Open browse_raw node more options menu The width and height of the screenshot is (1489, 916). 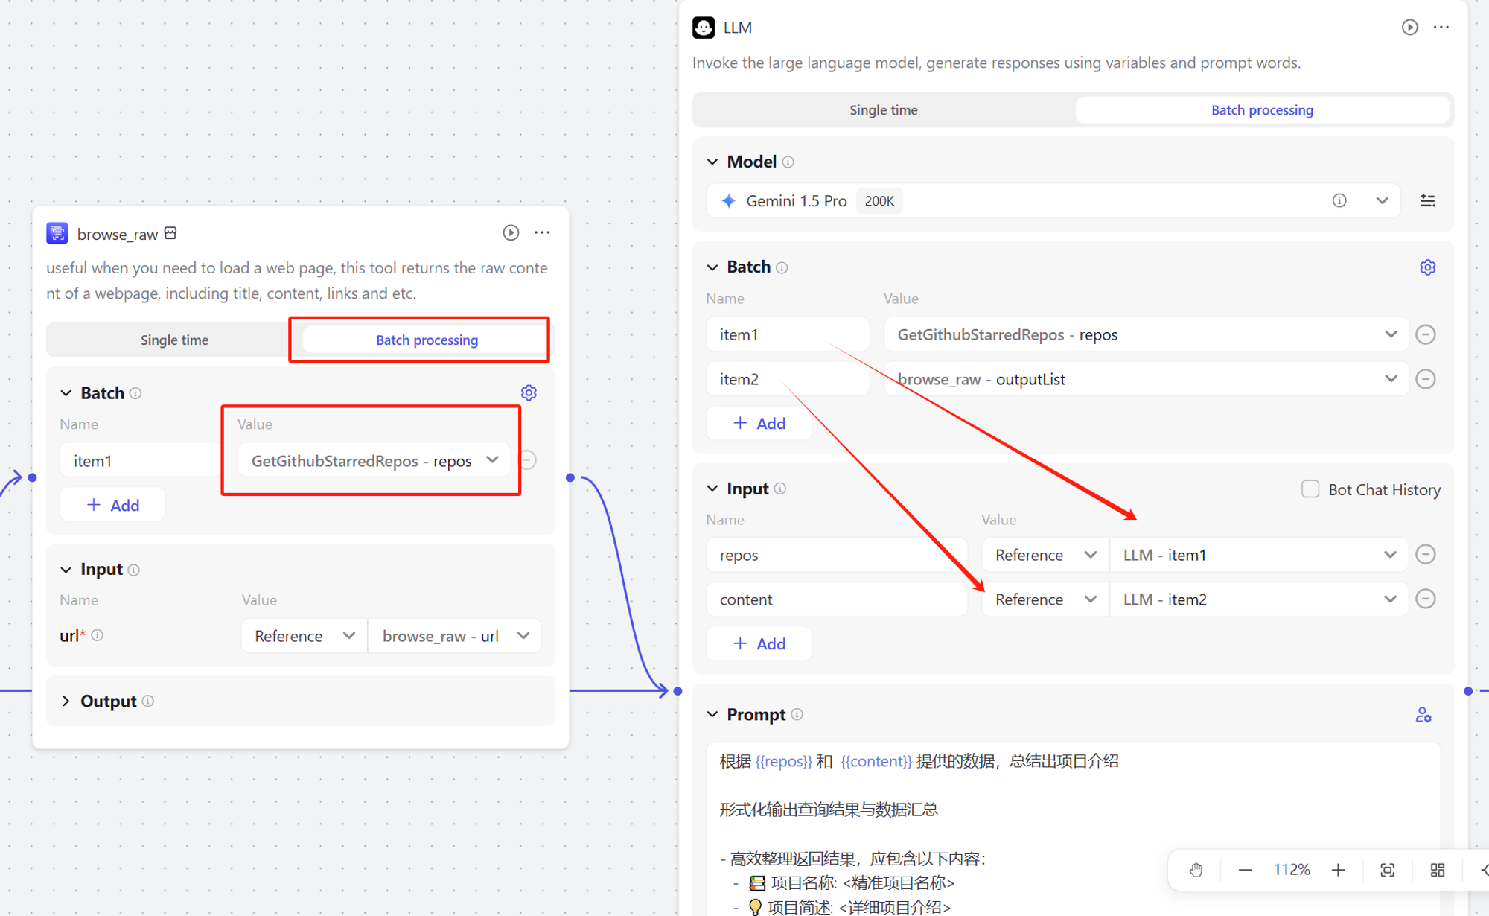(542, 232)
